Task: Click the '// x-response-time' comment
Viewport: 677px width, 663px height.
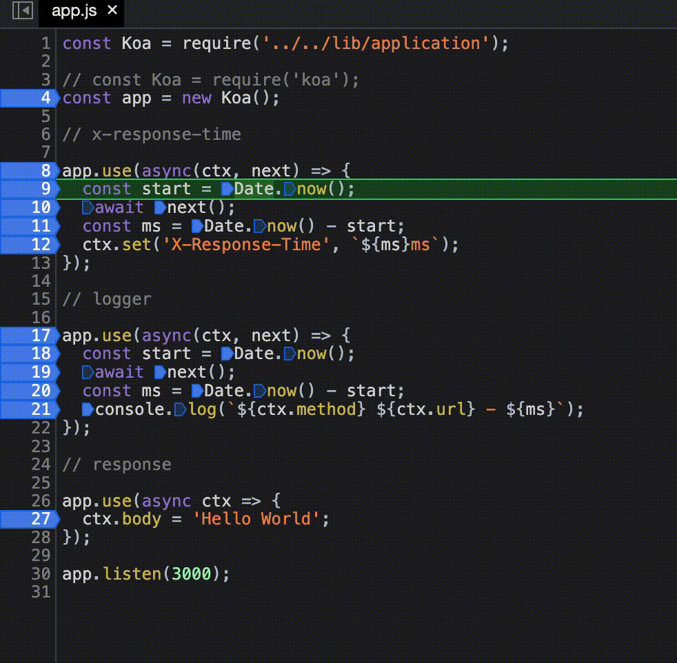Action: pyautogui.click(x=152, y=134)
